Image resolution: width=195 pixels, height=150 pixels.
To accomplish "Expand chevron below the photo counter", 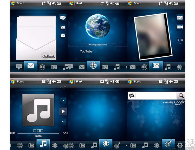I will click(x=180, y=43).
